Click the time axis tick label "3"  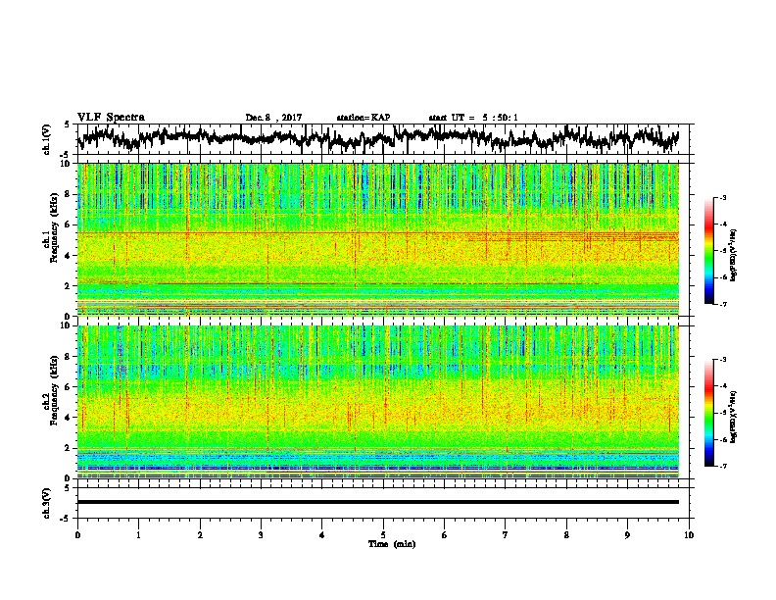coord(261,534)
